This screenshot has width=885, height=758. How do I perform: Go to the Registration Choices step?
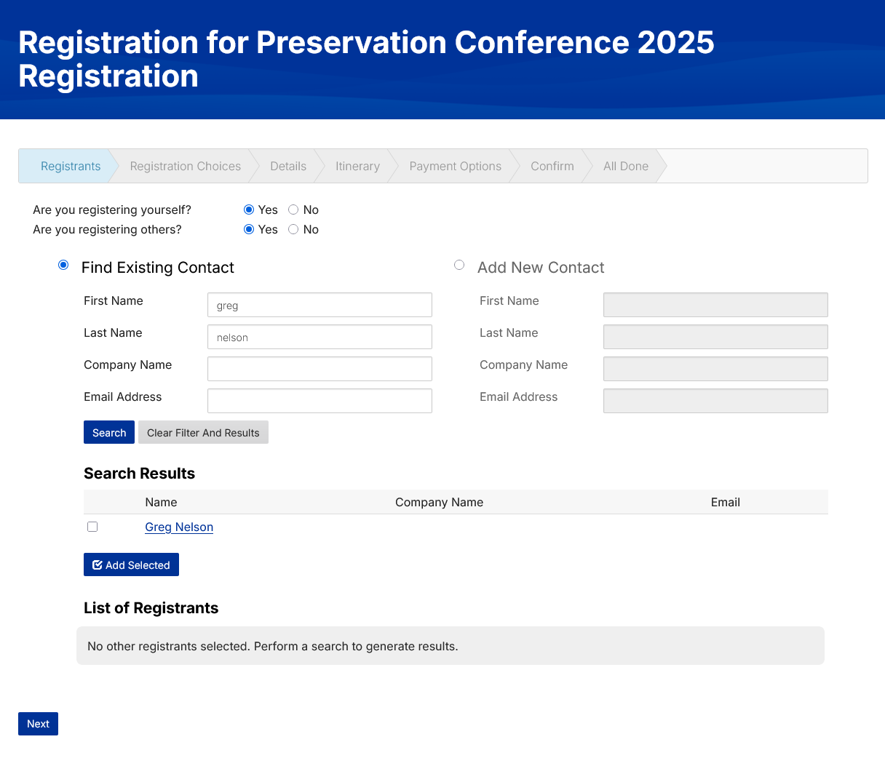tap(185, 166)
